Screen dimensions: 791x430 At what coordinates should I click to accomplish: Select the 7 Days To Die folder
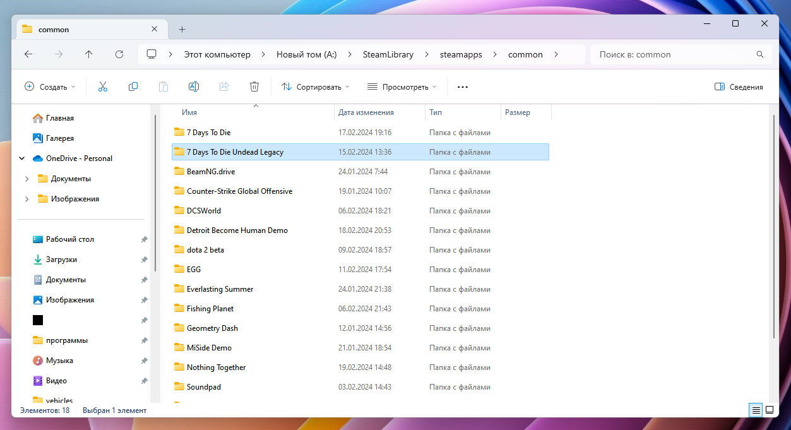pyautogui.click(x=360, y=133)
